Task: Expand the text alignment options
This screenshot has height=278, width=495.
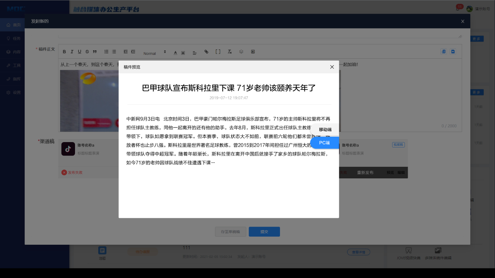Action: [x=195, y=52]
